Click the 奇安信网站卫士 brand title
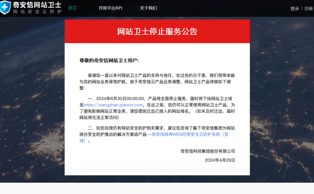 point(37,5)
